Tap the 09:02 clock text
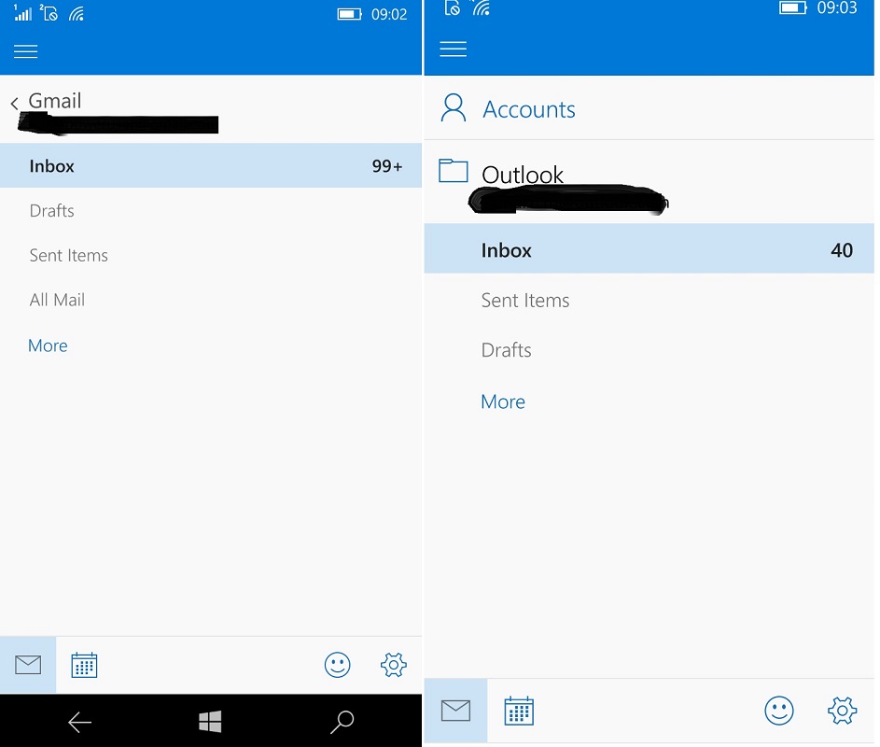This screenshot has height=747, width=880. tap(389, 14)
